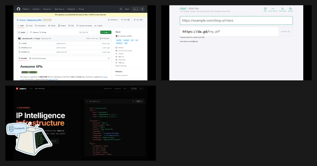Click the 123 Commits link
This screenshot has height=166, width=317.
pyautogui.click(x=105, y=38)
